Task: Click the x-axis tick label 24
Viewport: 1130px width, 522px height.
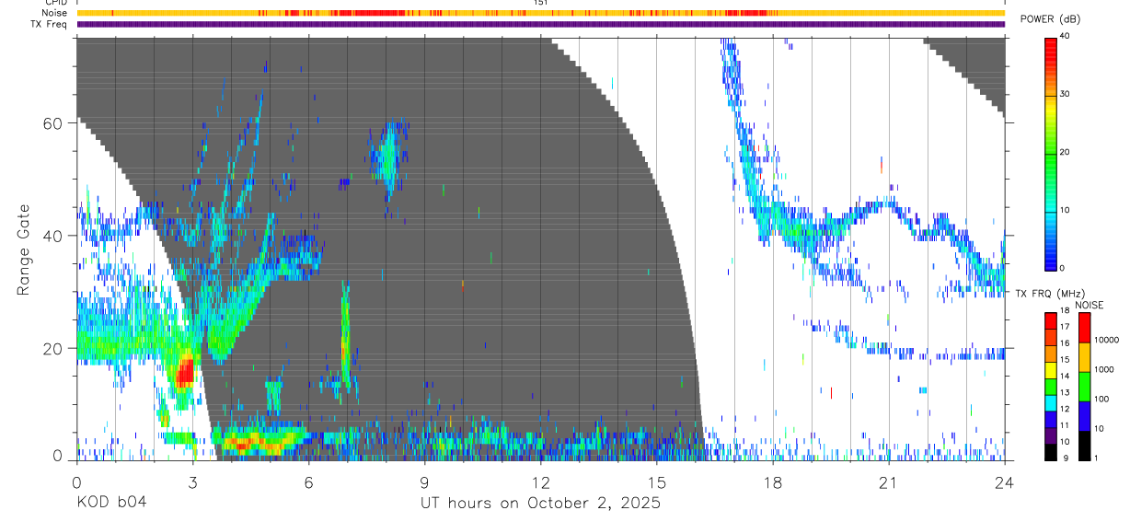Action: pyautogui.click(x=1005, y=481)
